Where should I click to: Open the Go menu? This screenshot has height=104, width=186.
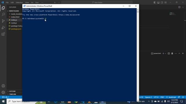[x=32, y=3]
